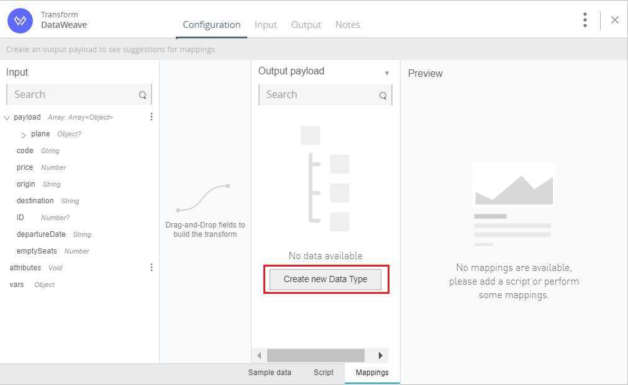Open the three-dot menu in header
The height and width of the screenshot is (385, 628).
[x=585, y=20]
